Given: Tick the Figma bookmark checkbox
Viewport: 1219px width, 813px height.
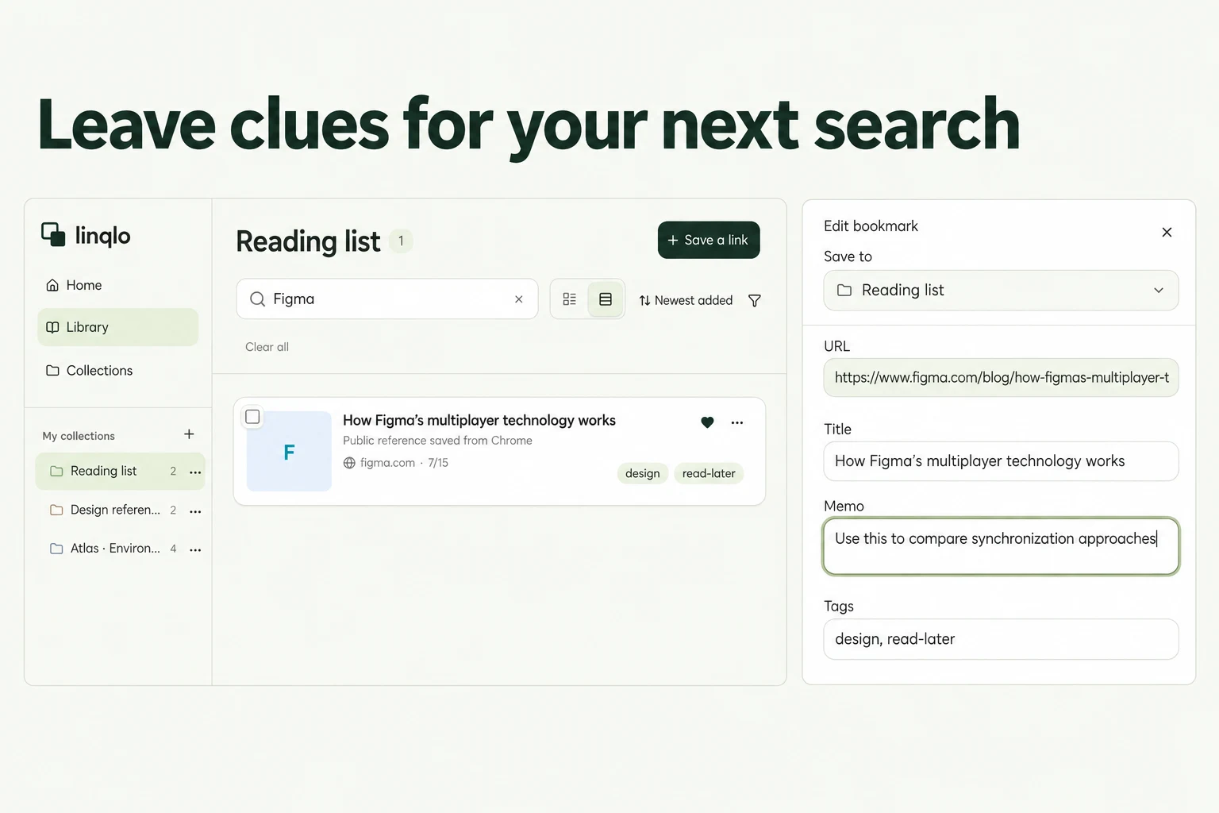Looking at the screenshot, I should click(x=252, y=417).
